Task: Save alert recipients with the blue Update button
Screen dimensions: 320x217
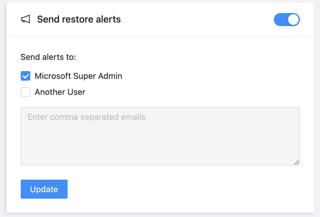Action: click(44, 189)
